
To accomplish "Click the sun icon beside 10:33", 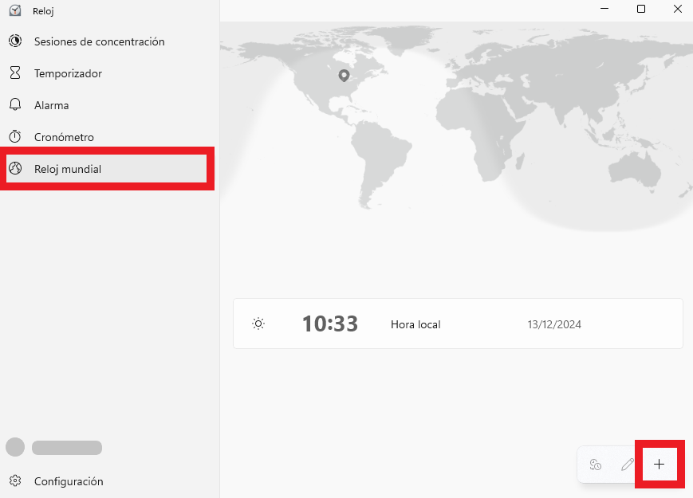I will click(x=258, y=324).
